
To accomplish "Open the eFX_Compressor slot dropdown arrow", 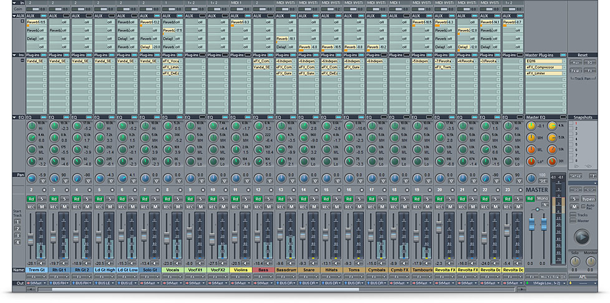I will pyautogui.click(x=564, y=67).
